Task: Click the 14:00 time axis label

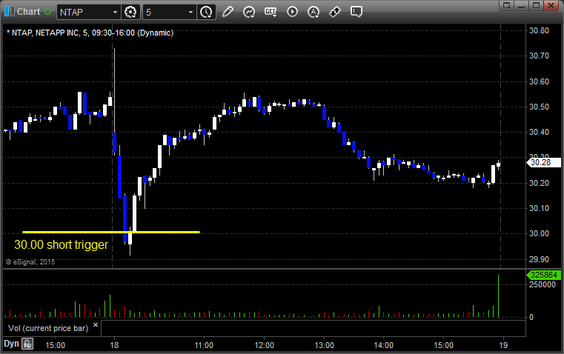Action: pos(383,345)
